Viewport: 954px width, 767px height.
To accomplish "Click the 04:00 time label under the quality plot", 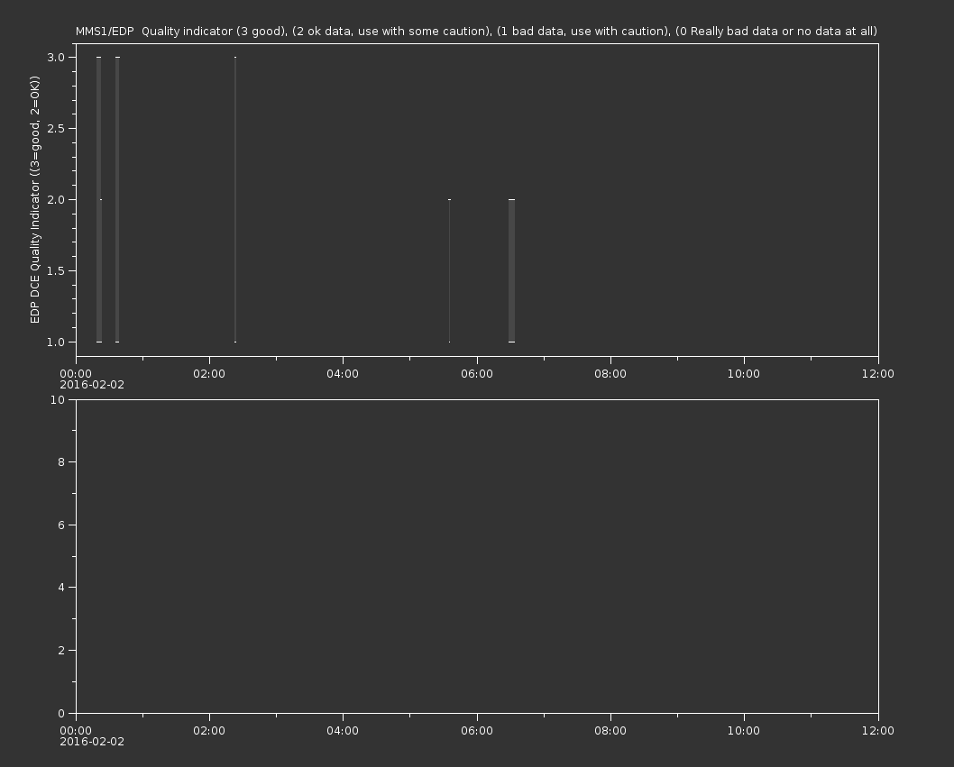I will tap(343, 373).
